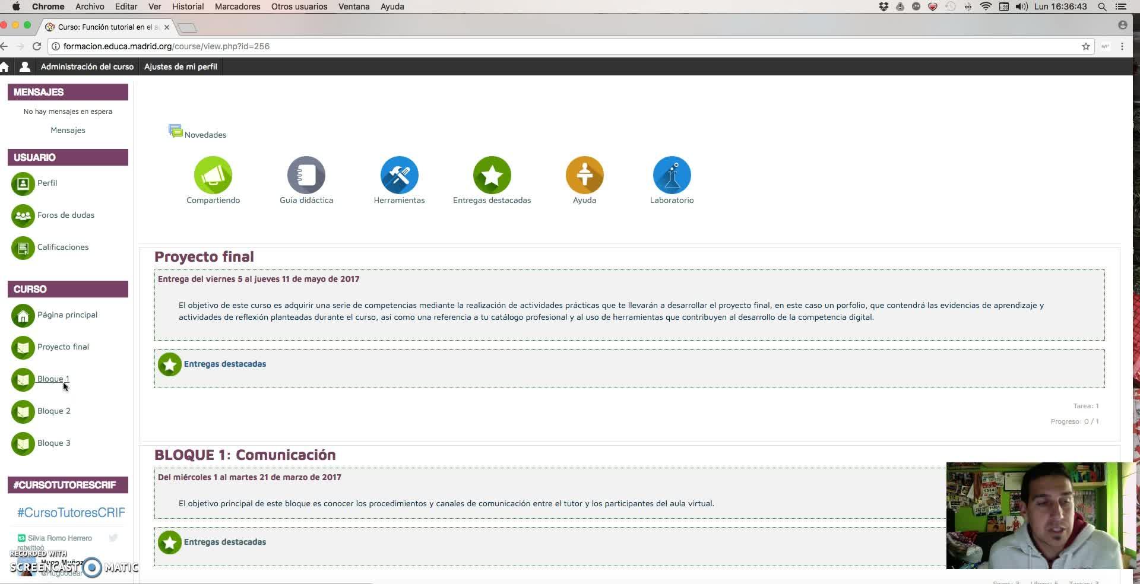This screenshot has width=1140, height=584.
Task: Click the Wi-Fi icon in the menu bar
Action: (x=986, y=7)
